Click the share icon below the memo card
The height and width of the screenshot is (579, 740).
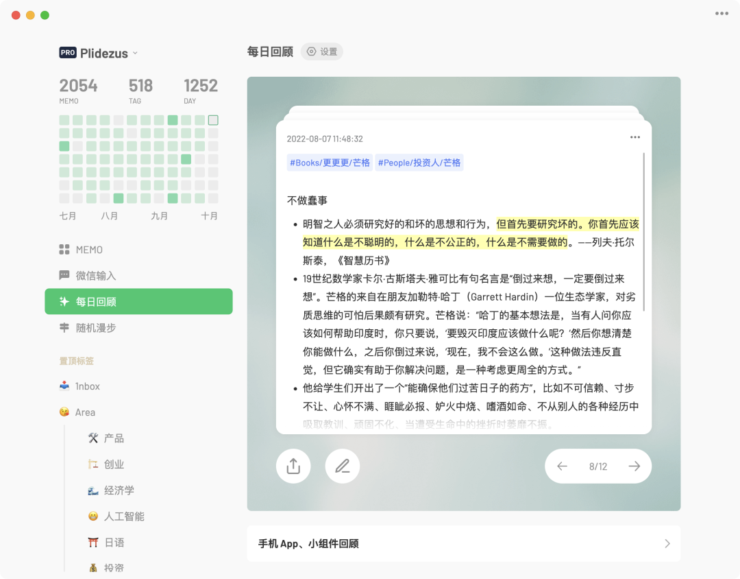coord(293,466)
